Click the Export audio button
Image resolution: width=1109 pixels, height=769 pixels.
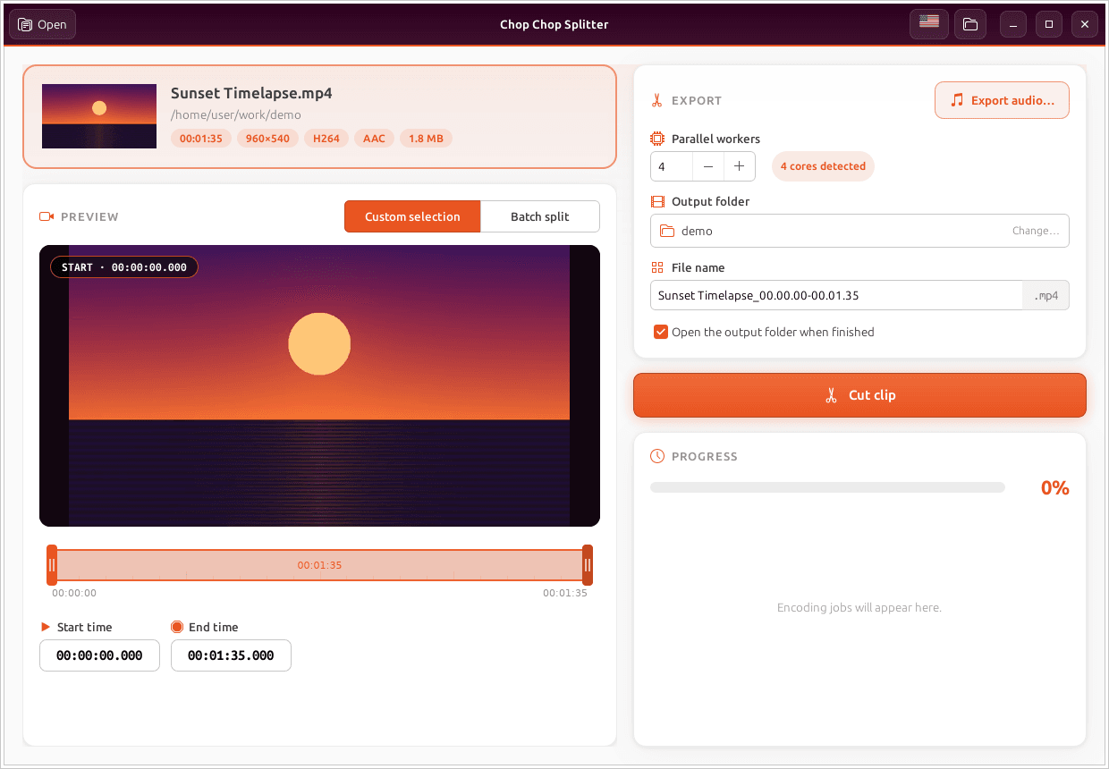pos(1002,100)
